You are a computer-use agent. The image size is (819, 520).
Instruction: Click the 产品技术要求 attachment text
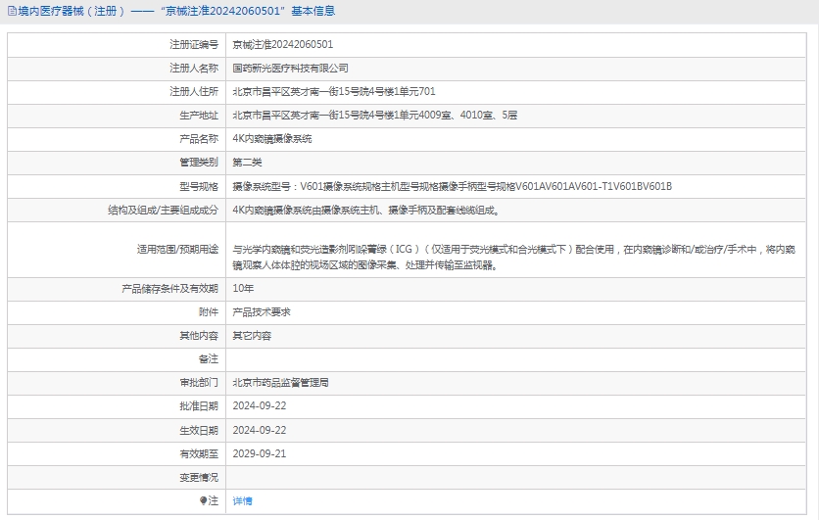[x=261, y=312]
